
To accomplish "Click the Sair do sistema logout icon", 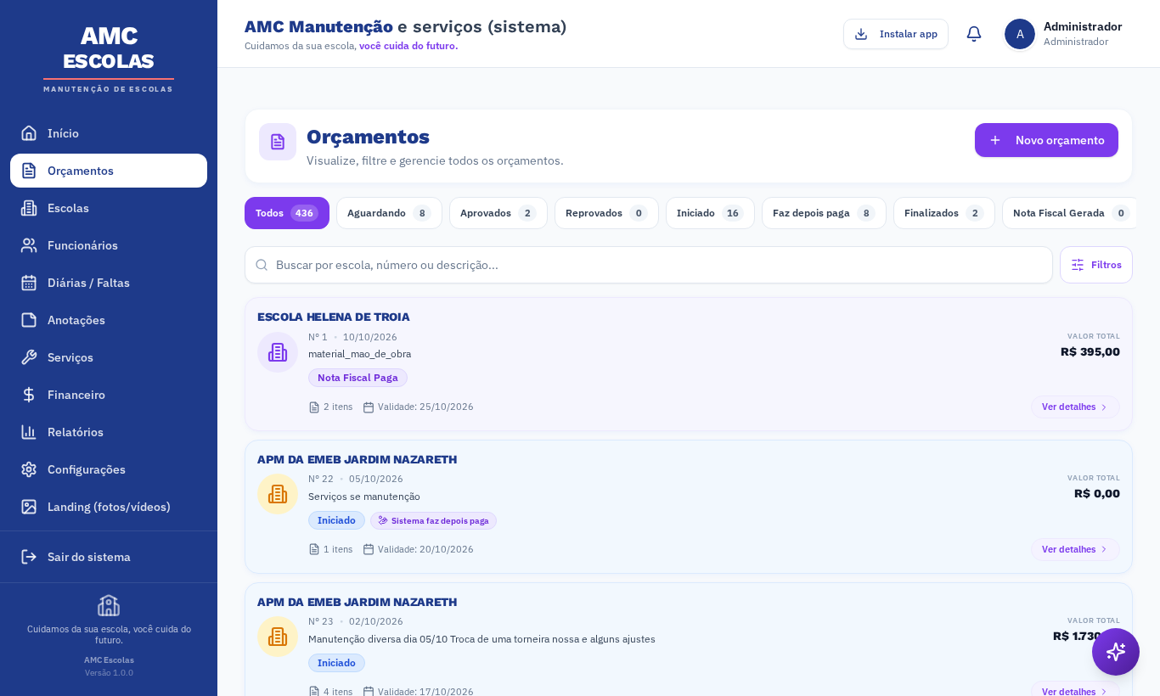I will (29, 557).
